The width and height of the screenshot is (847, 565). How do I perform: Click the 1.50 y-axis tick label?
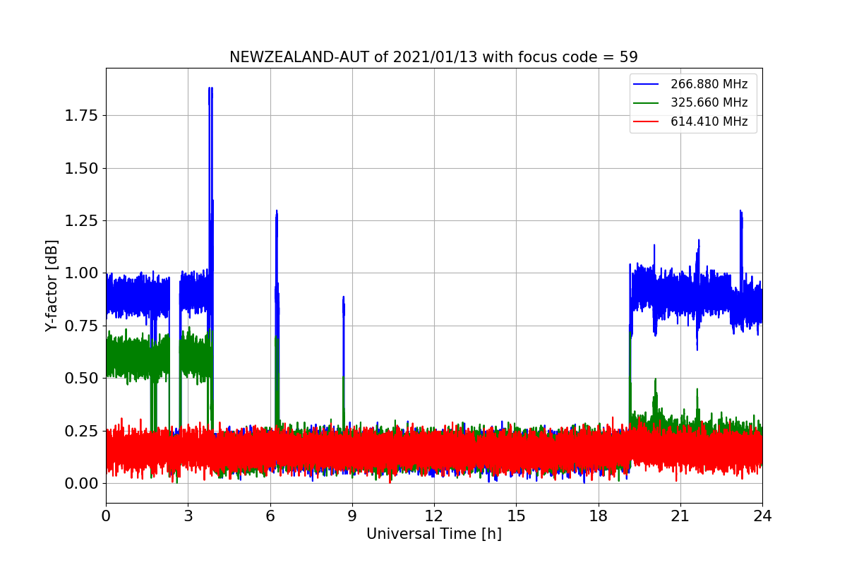click(81, 168)
